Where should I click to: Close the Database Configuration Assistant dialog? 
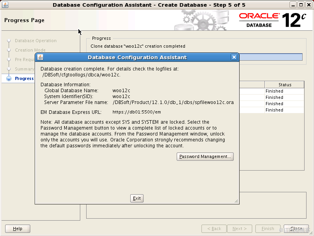click(x=234, y=58)
